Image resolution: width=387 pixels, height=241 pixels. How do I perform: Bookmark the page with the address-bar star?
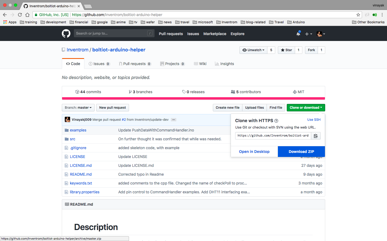358,15
